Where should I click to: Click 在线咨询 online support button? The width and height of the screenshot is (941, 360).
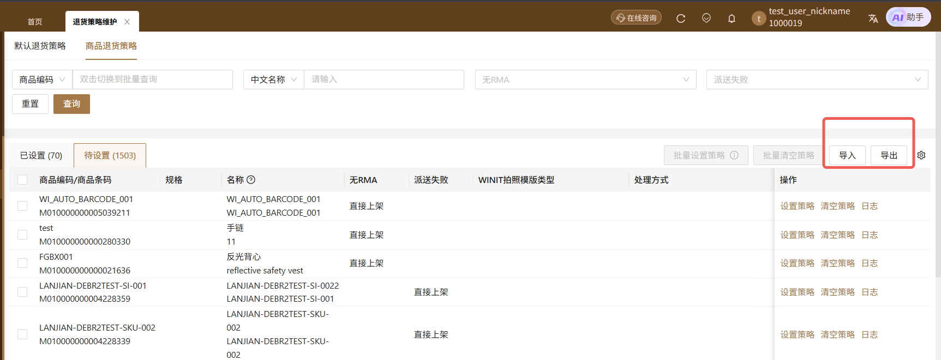(636, 18)
